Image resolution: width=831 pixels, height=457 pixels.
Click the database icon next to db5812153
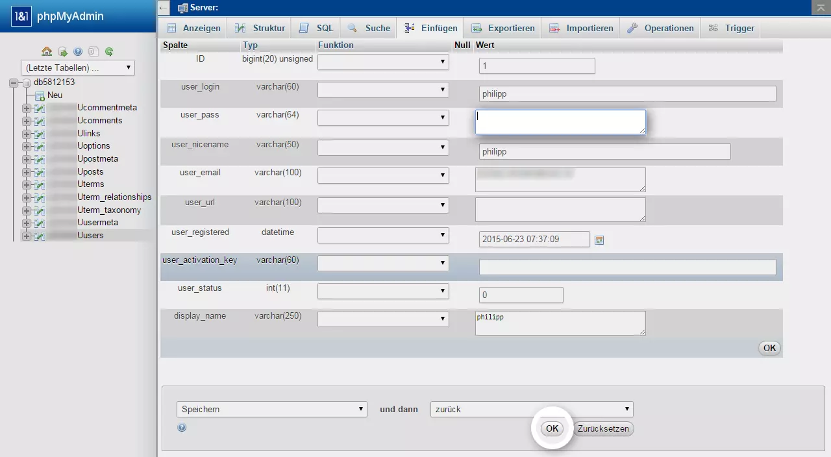[27, 82]
